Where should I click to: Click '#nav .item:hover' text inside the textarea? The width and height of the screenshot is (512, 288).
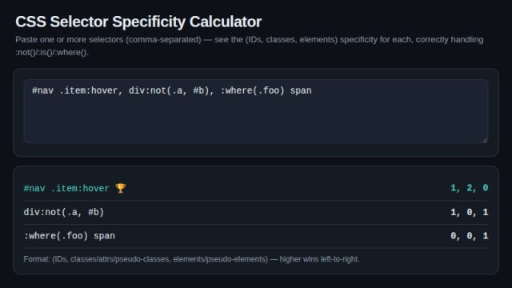click(x=74, y=90)
